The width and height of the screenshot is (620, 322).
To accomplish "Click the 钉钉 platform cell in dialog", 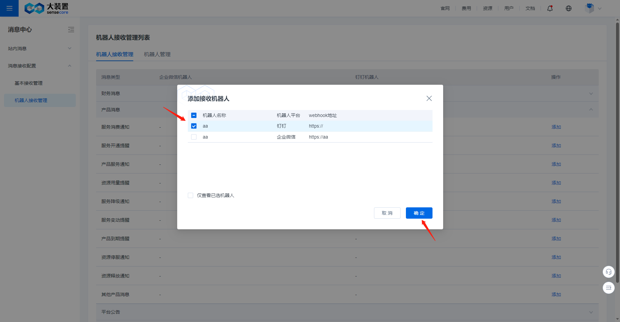I will pos(281,126).
